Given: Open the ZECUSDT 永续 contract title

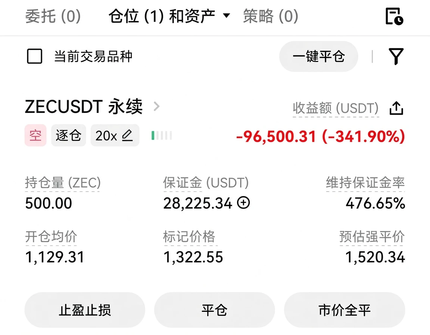Looking at the screenshot, I should 84,107.
